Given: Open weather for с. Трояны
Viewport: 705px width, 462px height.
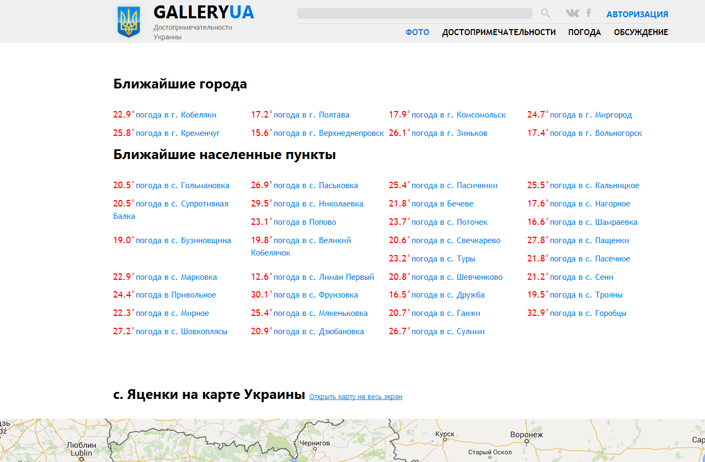Looking at the screenshot, I should [x=586, y=295].
